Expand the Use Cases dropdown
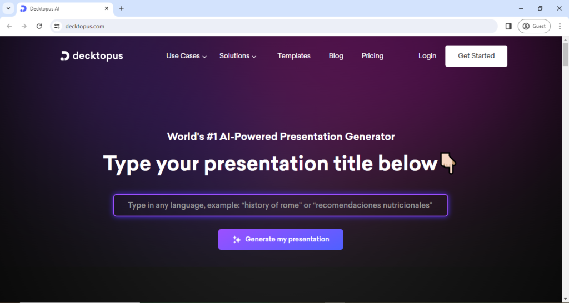The width and height of the screenshot is (569, 303). [186, 56]
